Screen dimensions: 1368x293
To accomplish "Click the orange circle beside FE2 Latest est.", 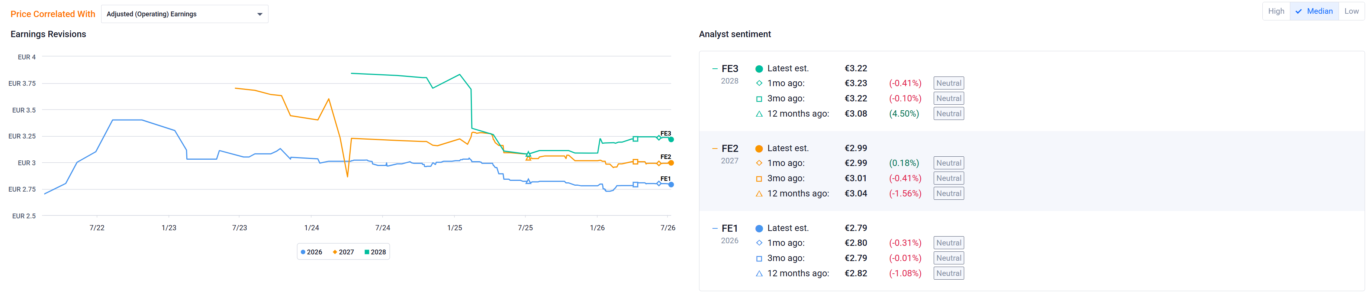I will click(x=759, y=149).
